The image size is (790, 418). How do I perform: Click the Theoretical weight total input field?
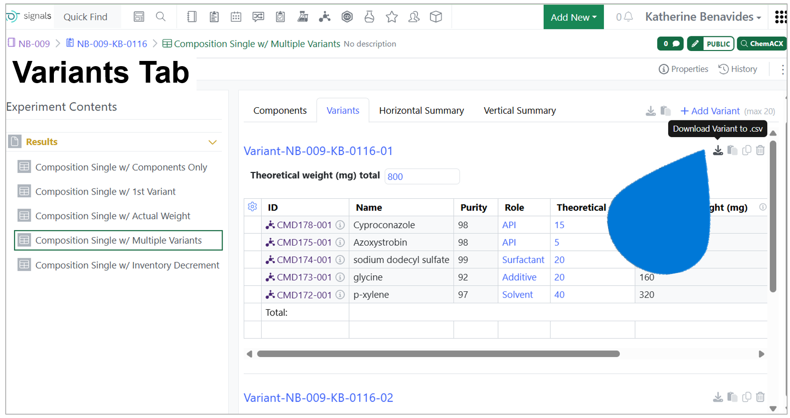click(x=421, y=177)
